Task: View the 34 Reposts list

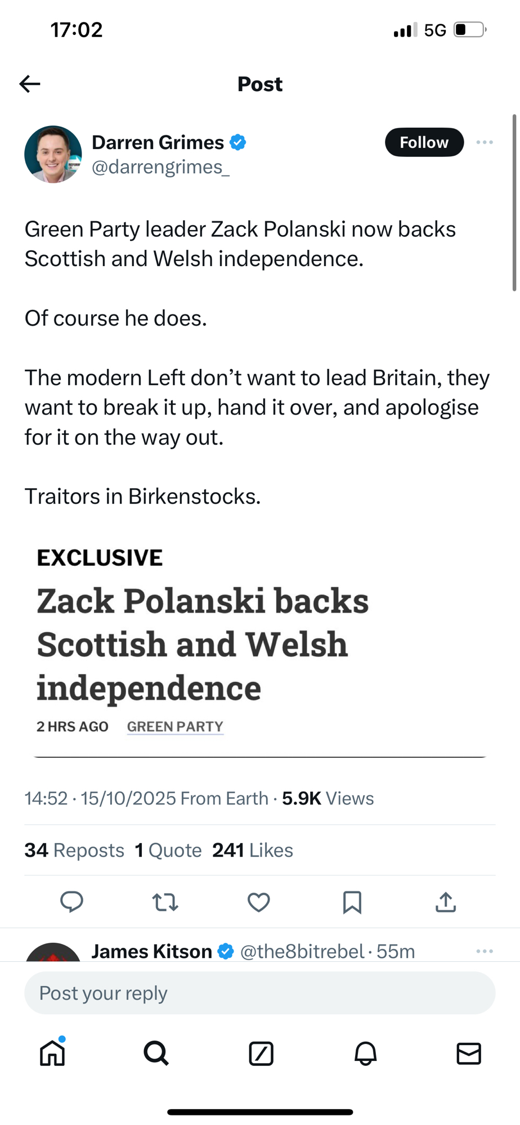Action: click(x=74, y=850)
